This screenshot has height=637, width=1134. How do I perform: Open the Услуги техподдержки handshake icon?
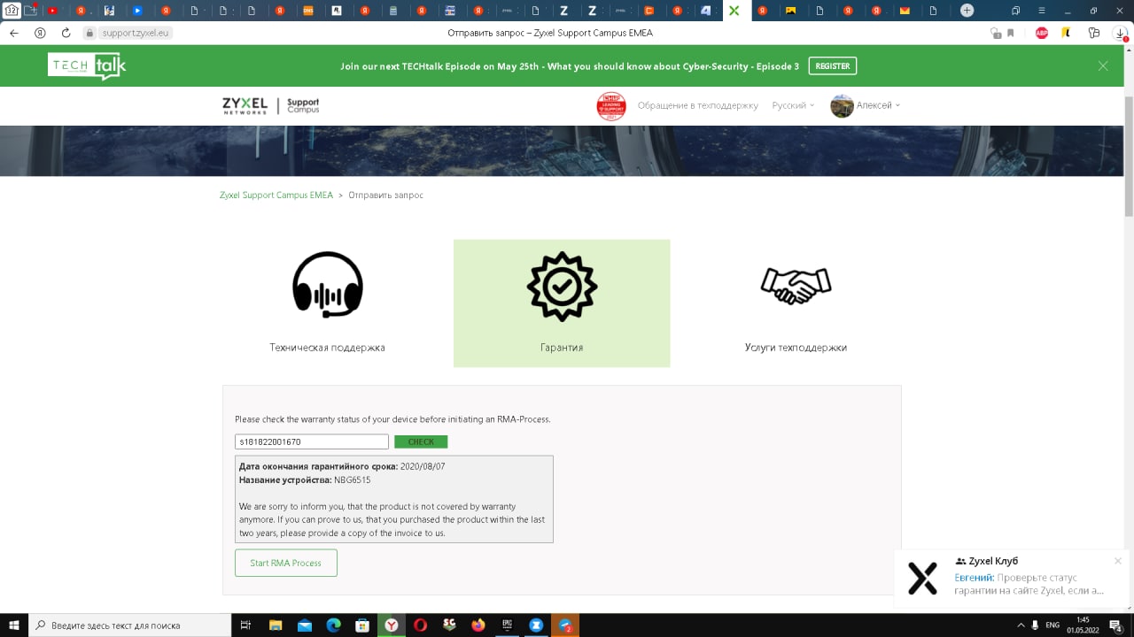pos(796,285)
